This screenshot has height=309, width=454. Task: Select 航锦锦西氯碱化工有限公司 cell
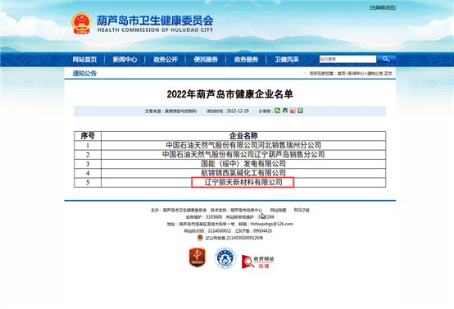pyautogui.click(x=243, y=173)
